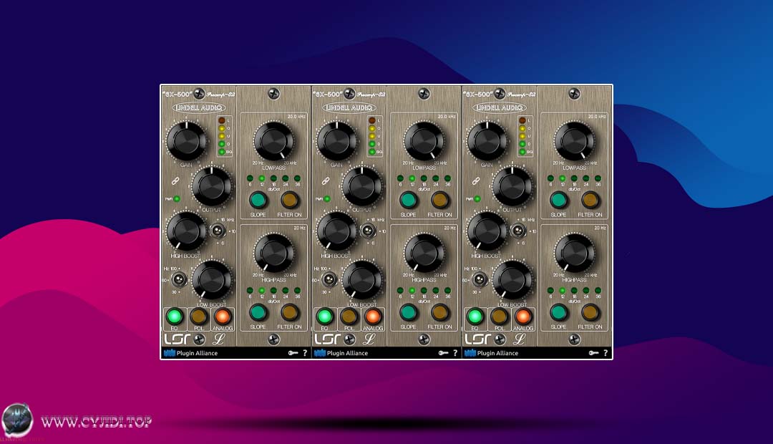Click the OUTPUT knob in middle plugin
This screenshot has width=773, height=444.
click(x=362, y=186)
